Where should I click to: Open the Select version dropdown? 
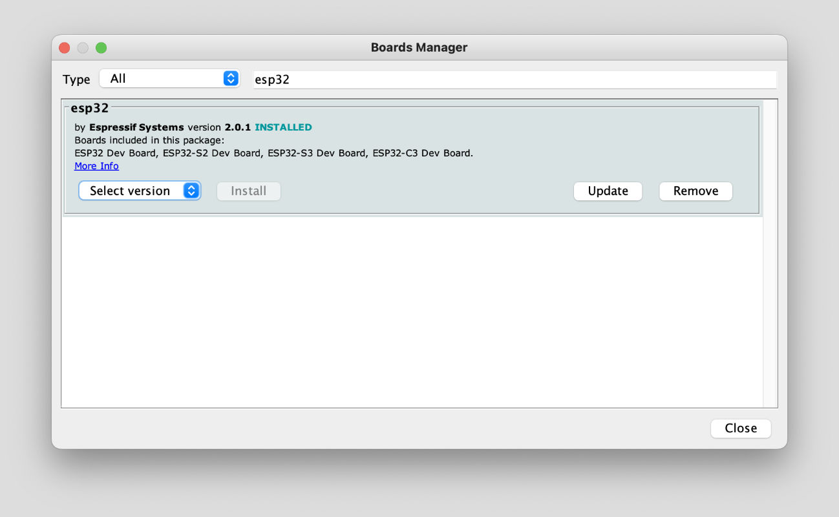[x=140, y=191]
